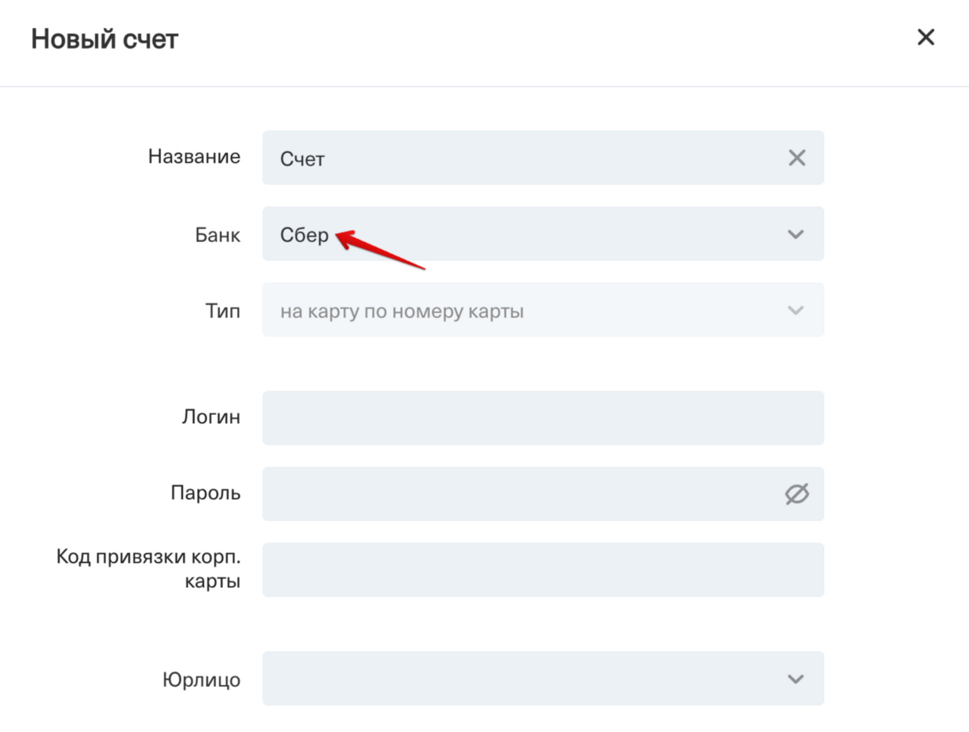Click the Юрлицо chevron arrow

795,679
